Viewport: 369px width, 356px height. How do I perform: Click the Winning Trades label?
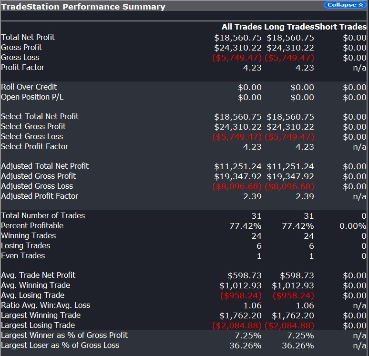[29, 235]
